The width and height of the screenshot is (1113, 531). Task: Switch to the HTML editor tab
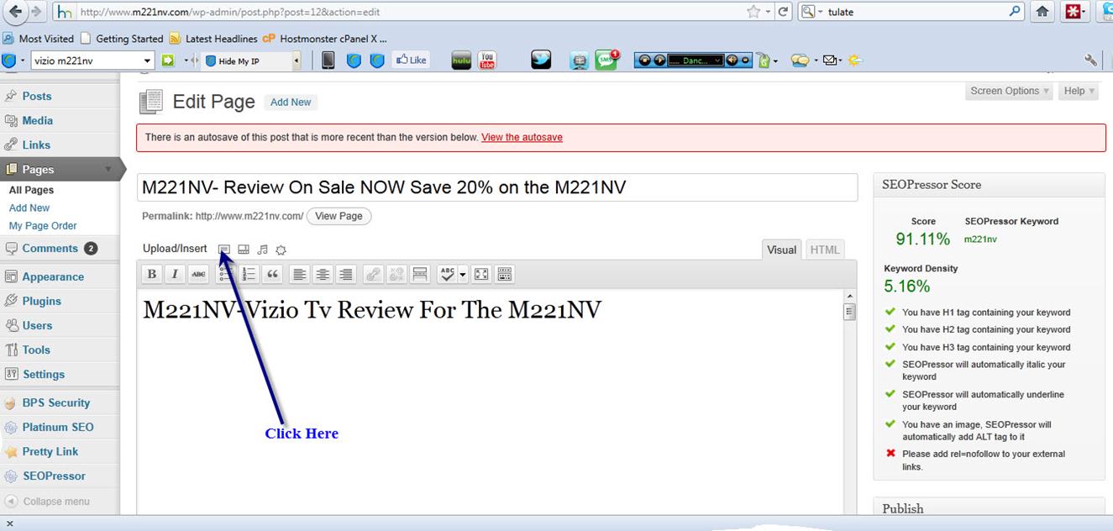tap(824, 250)
